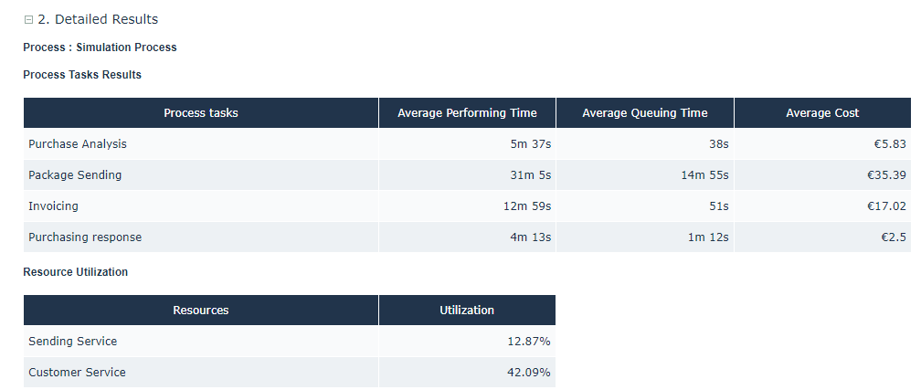The height and width of the screenshot is (390, 921).
Task: Click the Average Queuing Time header
Action: tap(644, 113)
